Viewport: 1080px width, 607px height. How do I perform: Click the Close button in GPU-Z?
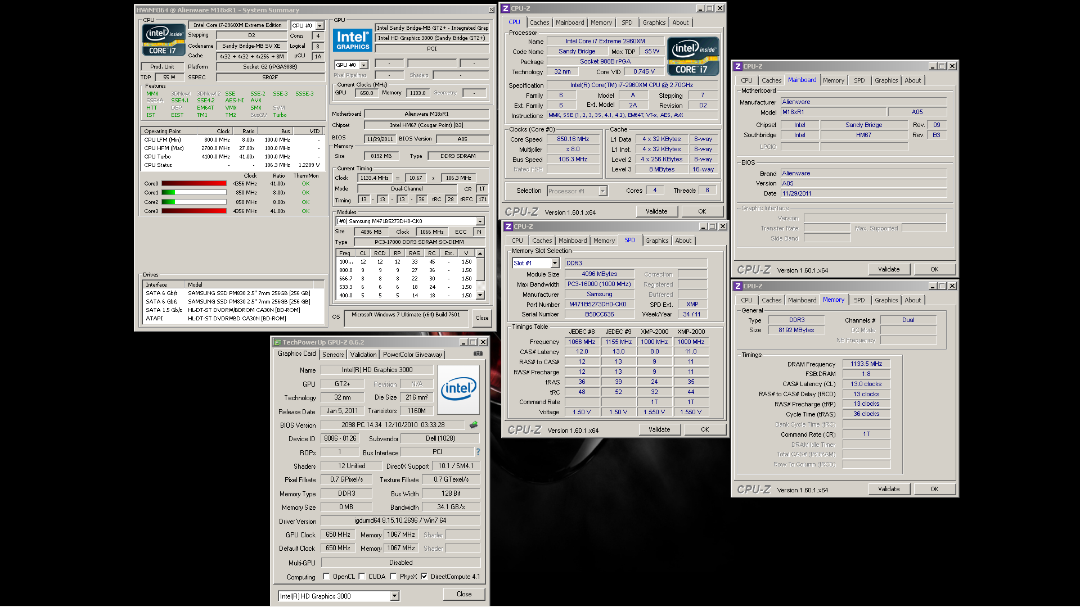click(x=464, y=594)
